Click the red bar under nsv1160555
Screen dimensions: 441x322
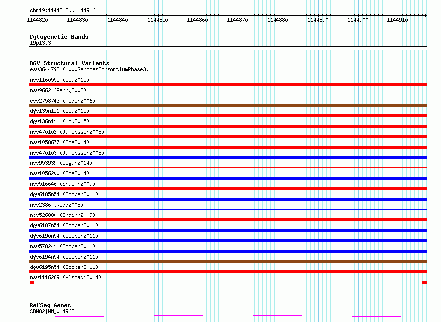click(228, 85)
